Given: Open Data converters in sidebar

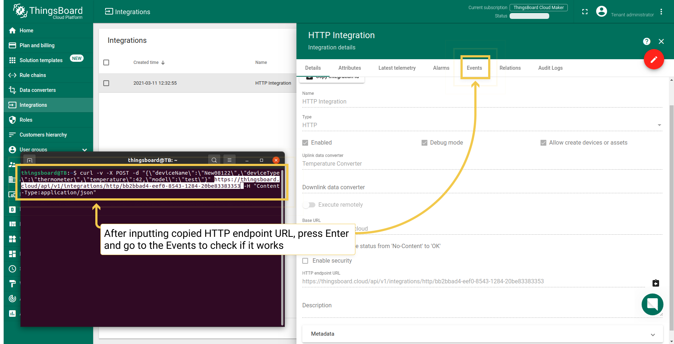Looking at the screenshot, I should coord(48,90).
